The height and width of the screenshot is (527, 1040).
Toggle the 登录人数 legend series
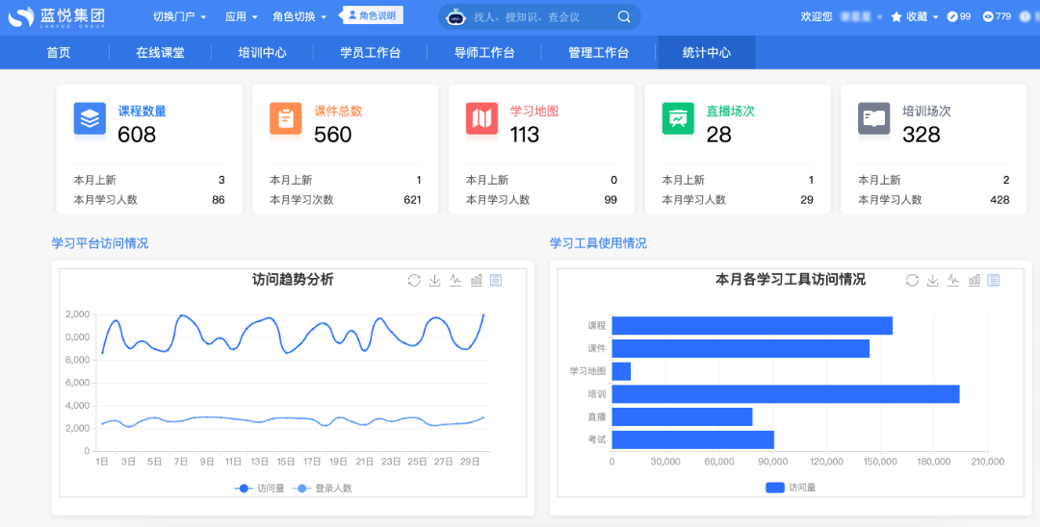(x=323, y=489)
